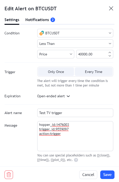This screenshot has width=119, height=182.
Task: Click into the Alert name field
Action: tap(75, 113)
